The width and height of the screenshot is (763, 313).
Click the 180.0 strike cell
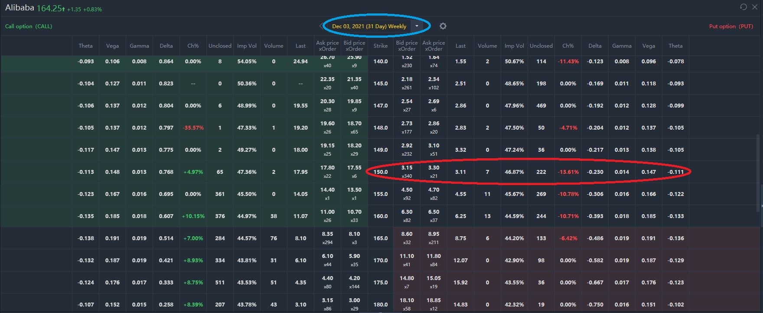coord(381,305)
